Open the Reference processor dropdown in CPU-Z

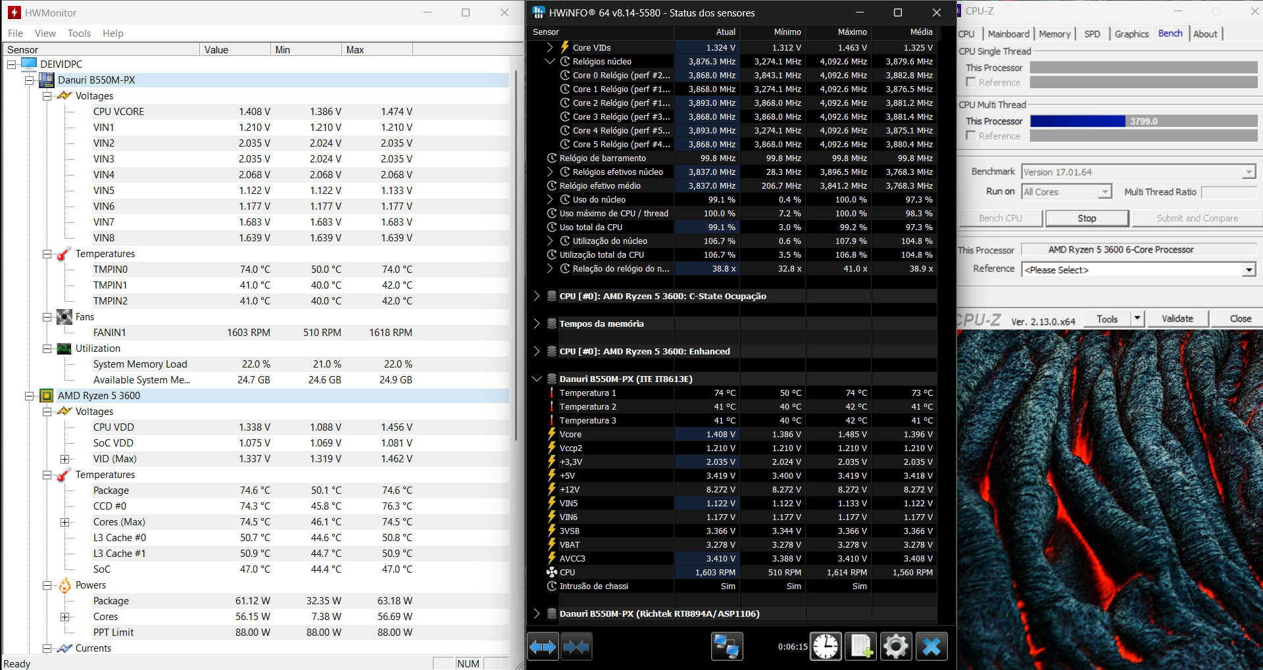1249,270
